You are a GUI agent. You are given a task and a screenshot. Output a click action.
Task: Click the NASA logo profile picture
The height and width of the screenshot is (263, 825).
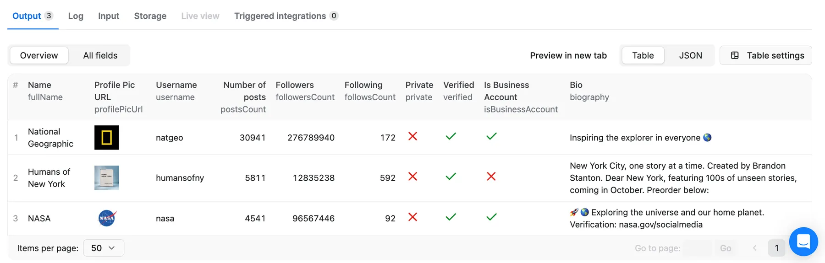(x=107, y=218)
